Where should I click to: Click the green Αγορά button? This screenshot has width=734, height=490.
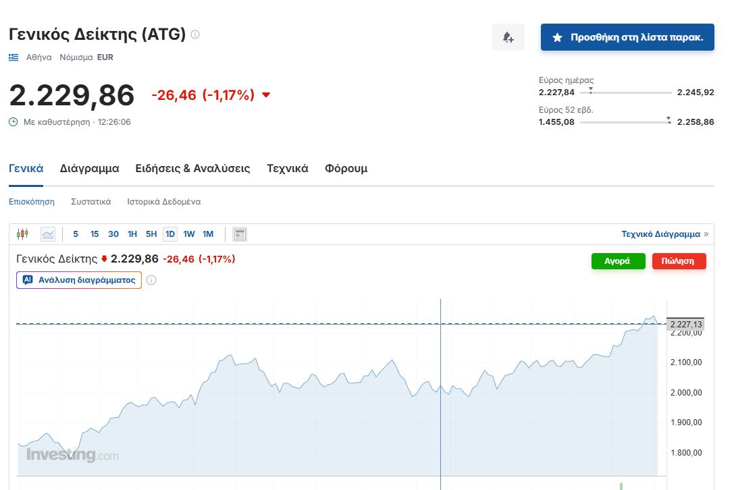[x=618, y=261]
